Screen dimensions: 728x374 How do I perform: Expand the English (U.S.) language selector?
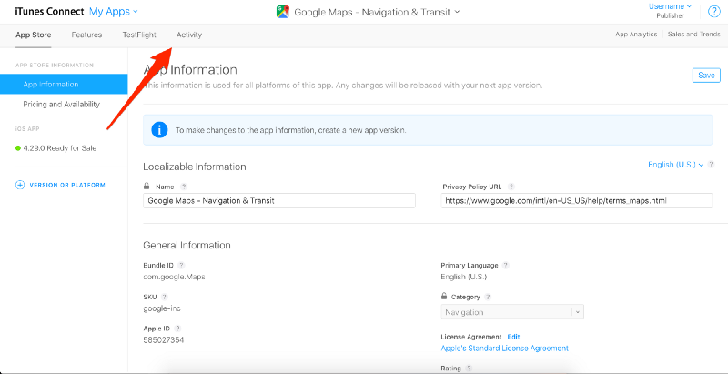point(675,165)
